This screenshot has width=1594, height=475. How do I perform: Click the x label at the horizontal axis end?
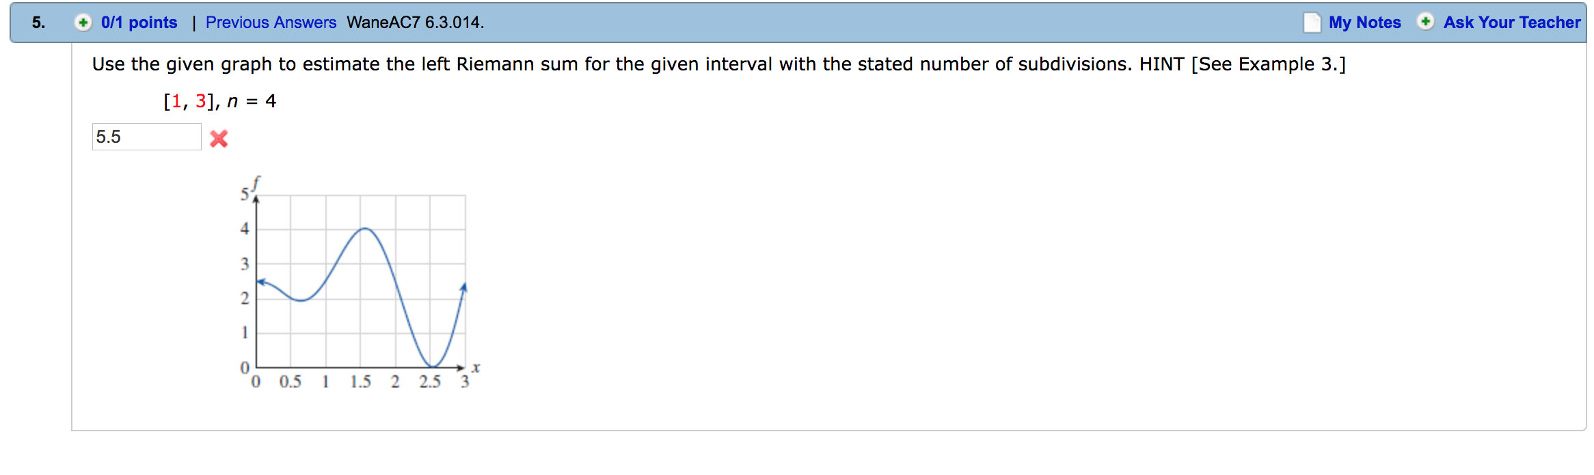tap(476, 368)
